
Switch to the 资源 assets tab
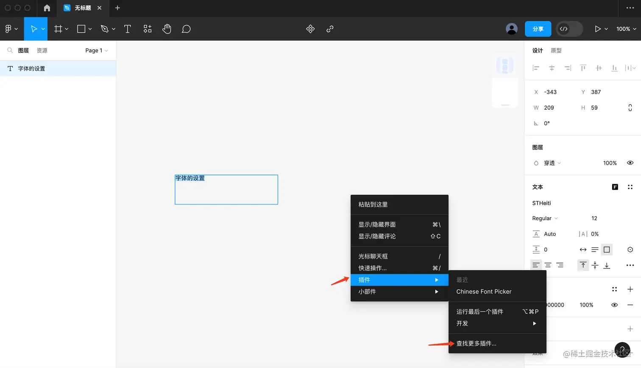point(42,50)
